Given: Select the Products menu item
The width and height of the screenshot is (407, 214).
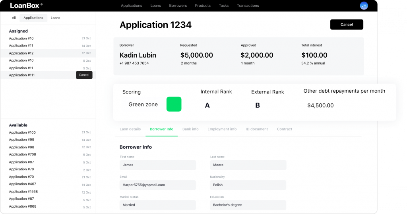Looking at the screenshot, I should tap(203, 6).
